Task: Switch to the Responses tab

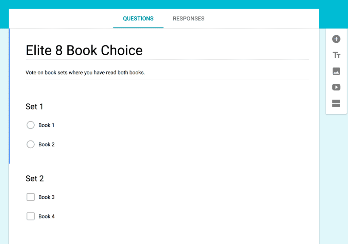Action: (189, 19)
